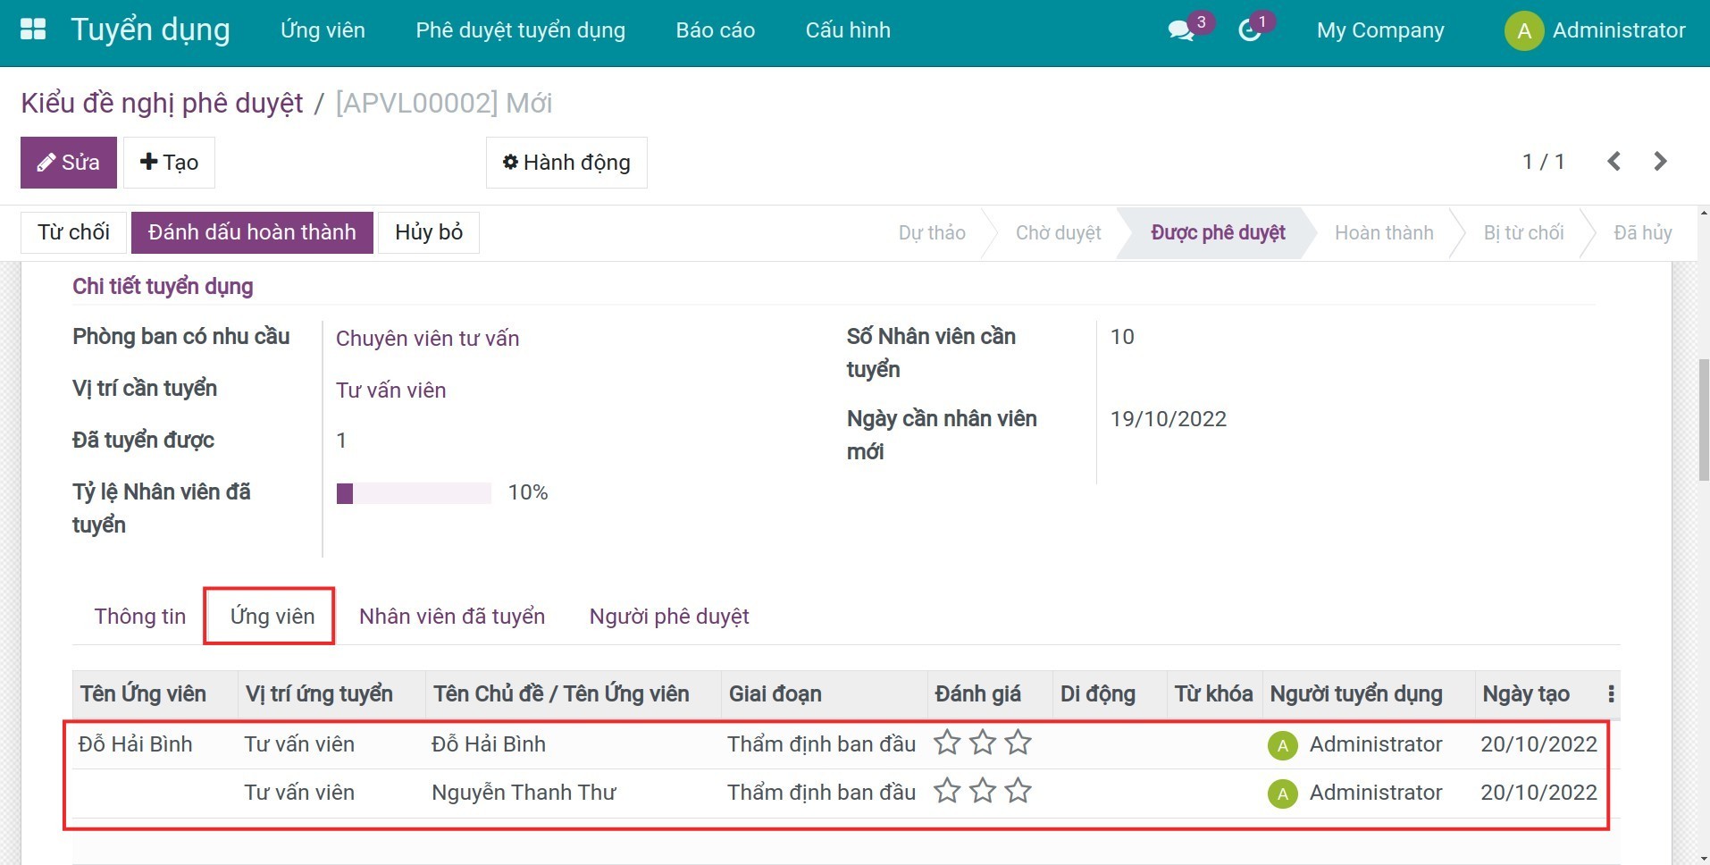This screenshot has height=865, width=1710.
Task: Open the Hành động actions menu
Action: pyautogui.click(x=566, y=162)
